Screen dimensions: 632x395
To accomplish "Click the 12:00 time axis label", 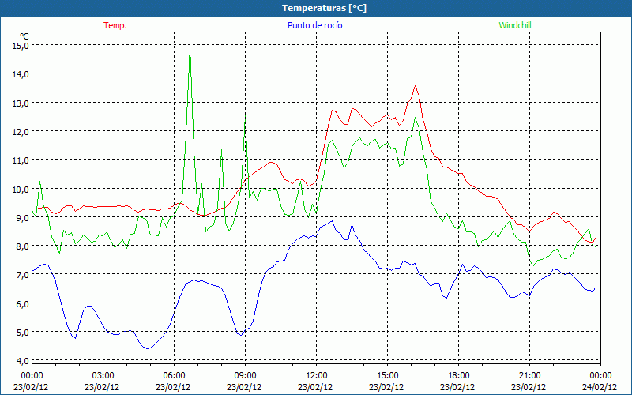I will (317, 376).
